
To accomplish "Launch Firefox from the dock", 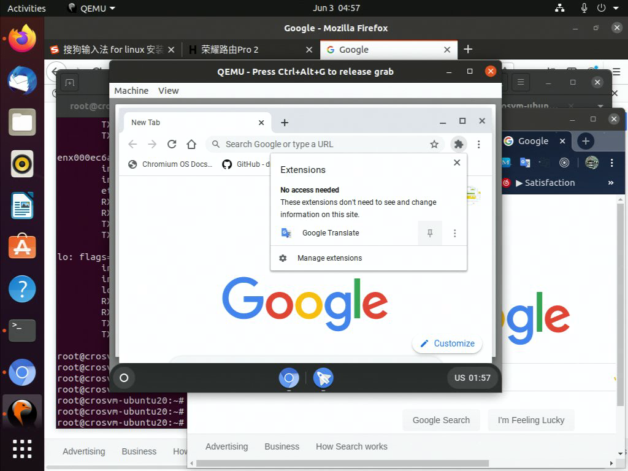I will [x=22, y=39].
